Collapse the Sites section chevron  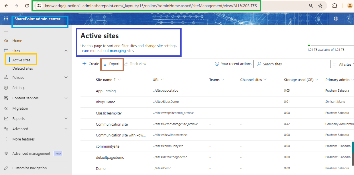coord(66,51)
